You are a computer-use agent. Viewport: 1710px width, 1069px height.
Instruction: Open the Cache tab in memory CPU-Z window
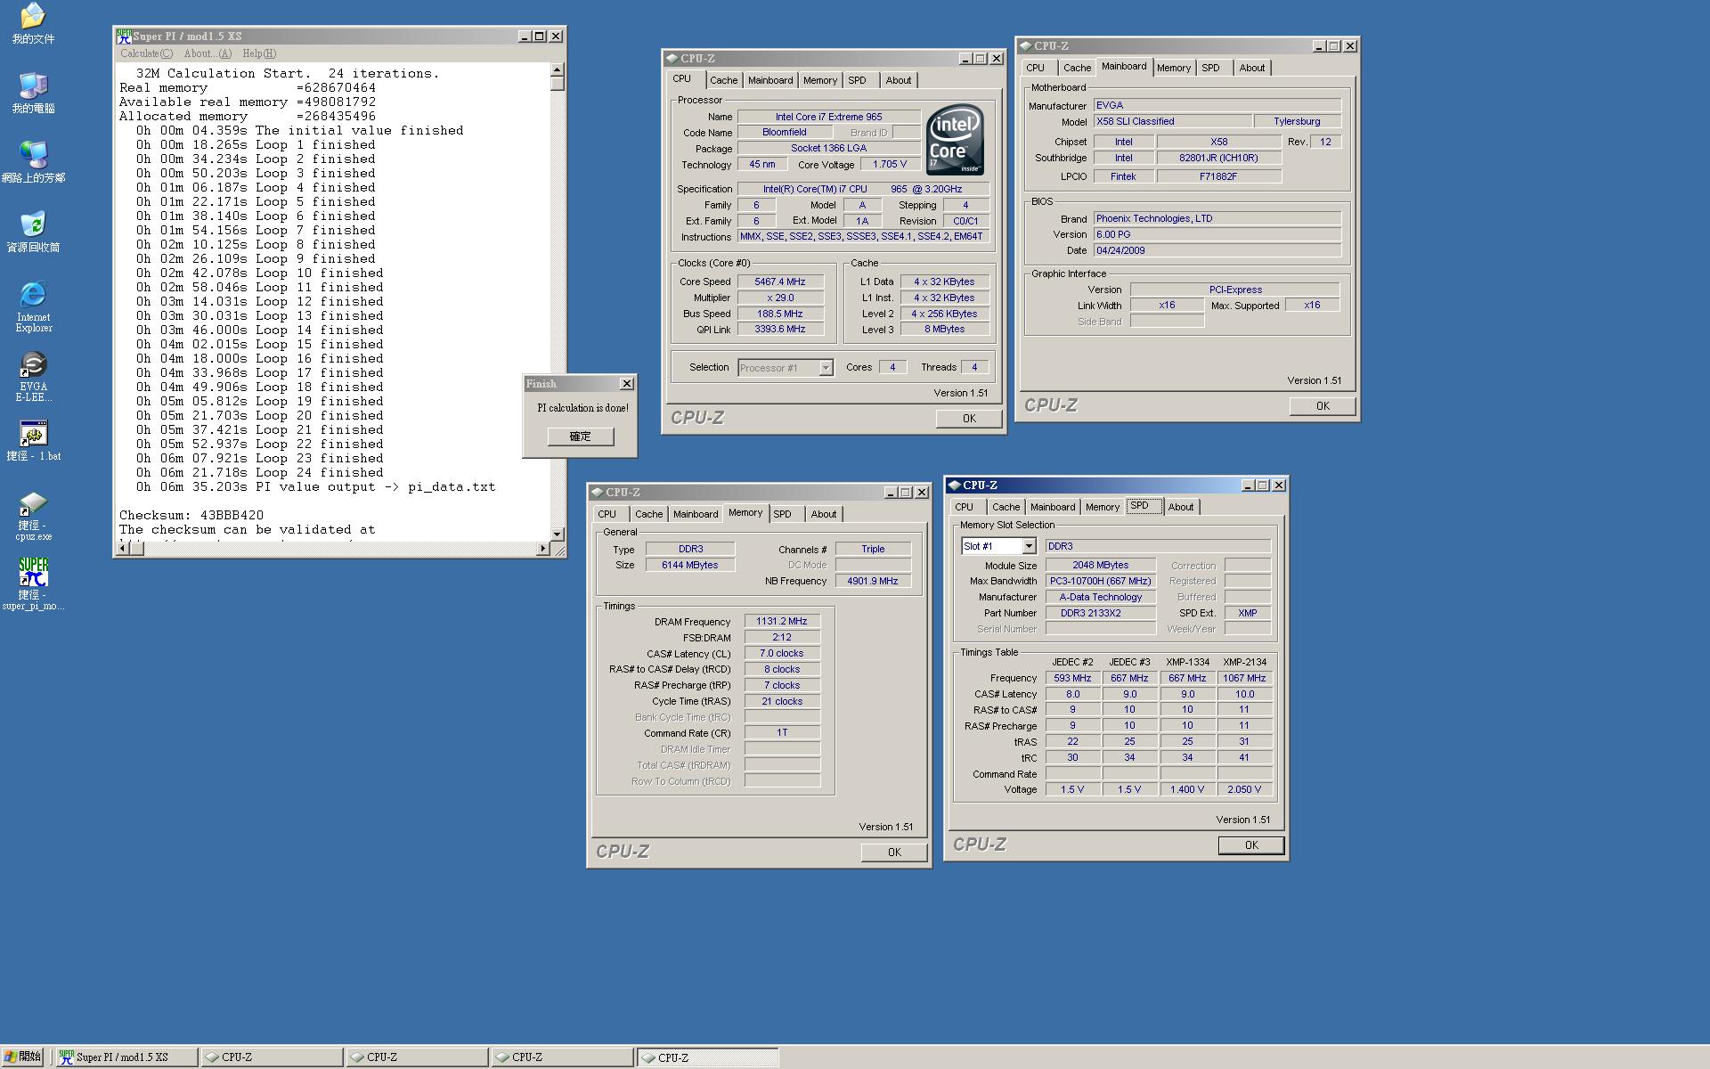[x=648, y=514]
